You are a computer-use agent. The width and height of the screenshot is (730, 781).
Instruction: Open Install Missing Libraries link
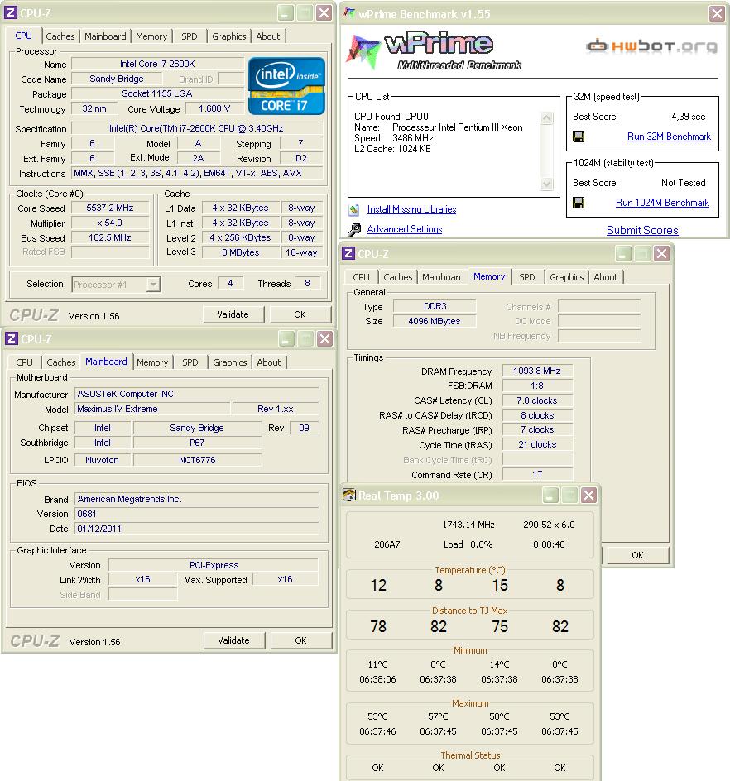pos(411,209)
